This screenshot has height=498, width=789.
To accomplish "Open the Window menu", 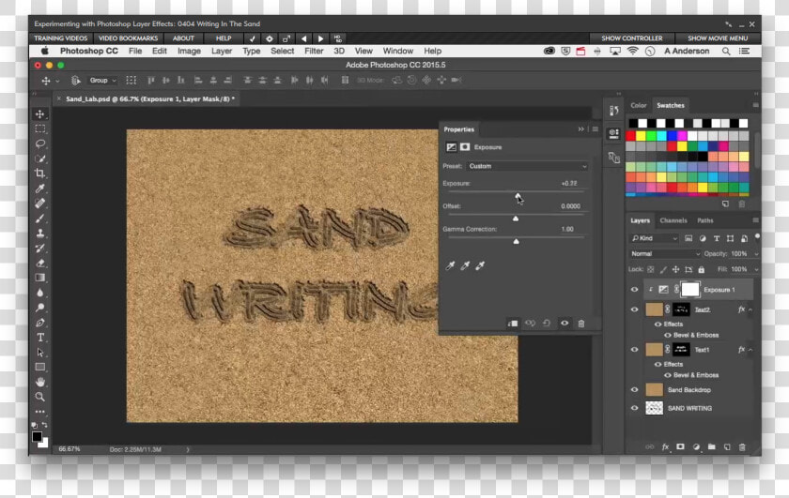I will tap(398, 51).
